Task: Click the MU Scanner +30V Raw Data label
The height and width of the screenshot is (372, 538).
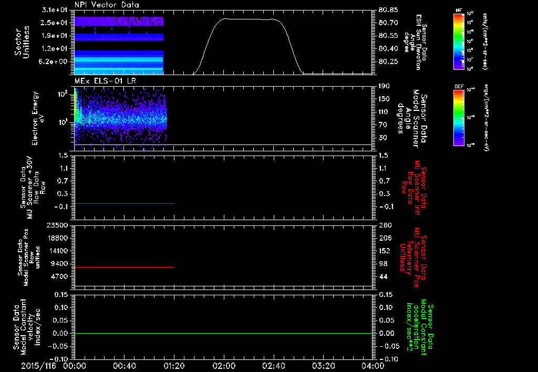Action: click(33, 188)
